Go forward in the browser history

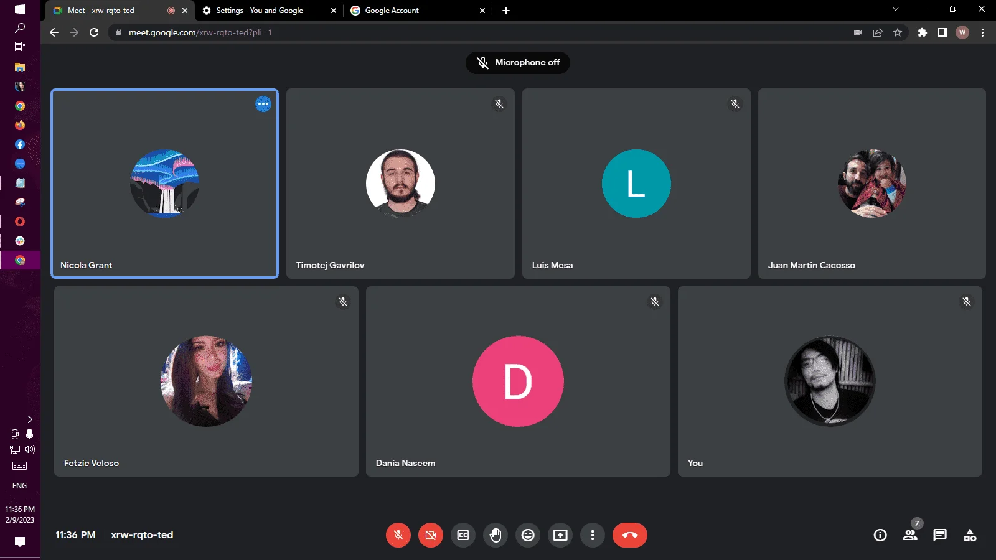74,32
